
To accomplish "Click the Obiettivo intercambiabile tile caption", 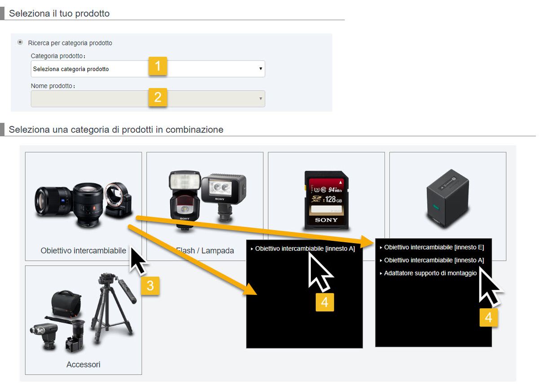I will (x=83, y=250).
